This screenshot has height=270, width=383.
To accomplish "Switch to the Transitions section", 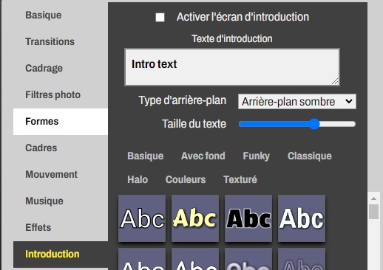I will (x=50, y=41).
